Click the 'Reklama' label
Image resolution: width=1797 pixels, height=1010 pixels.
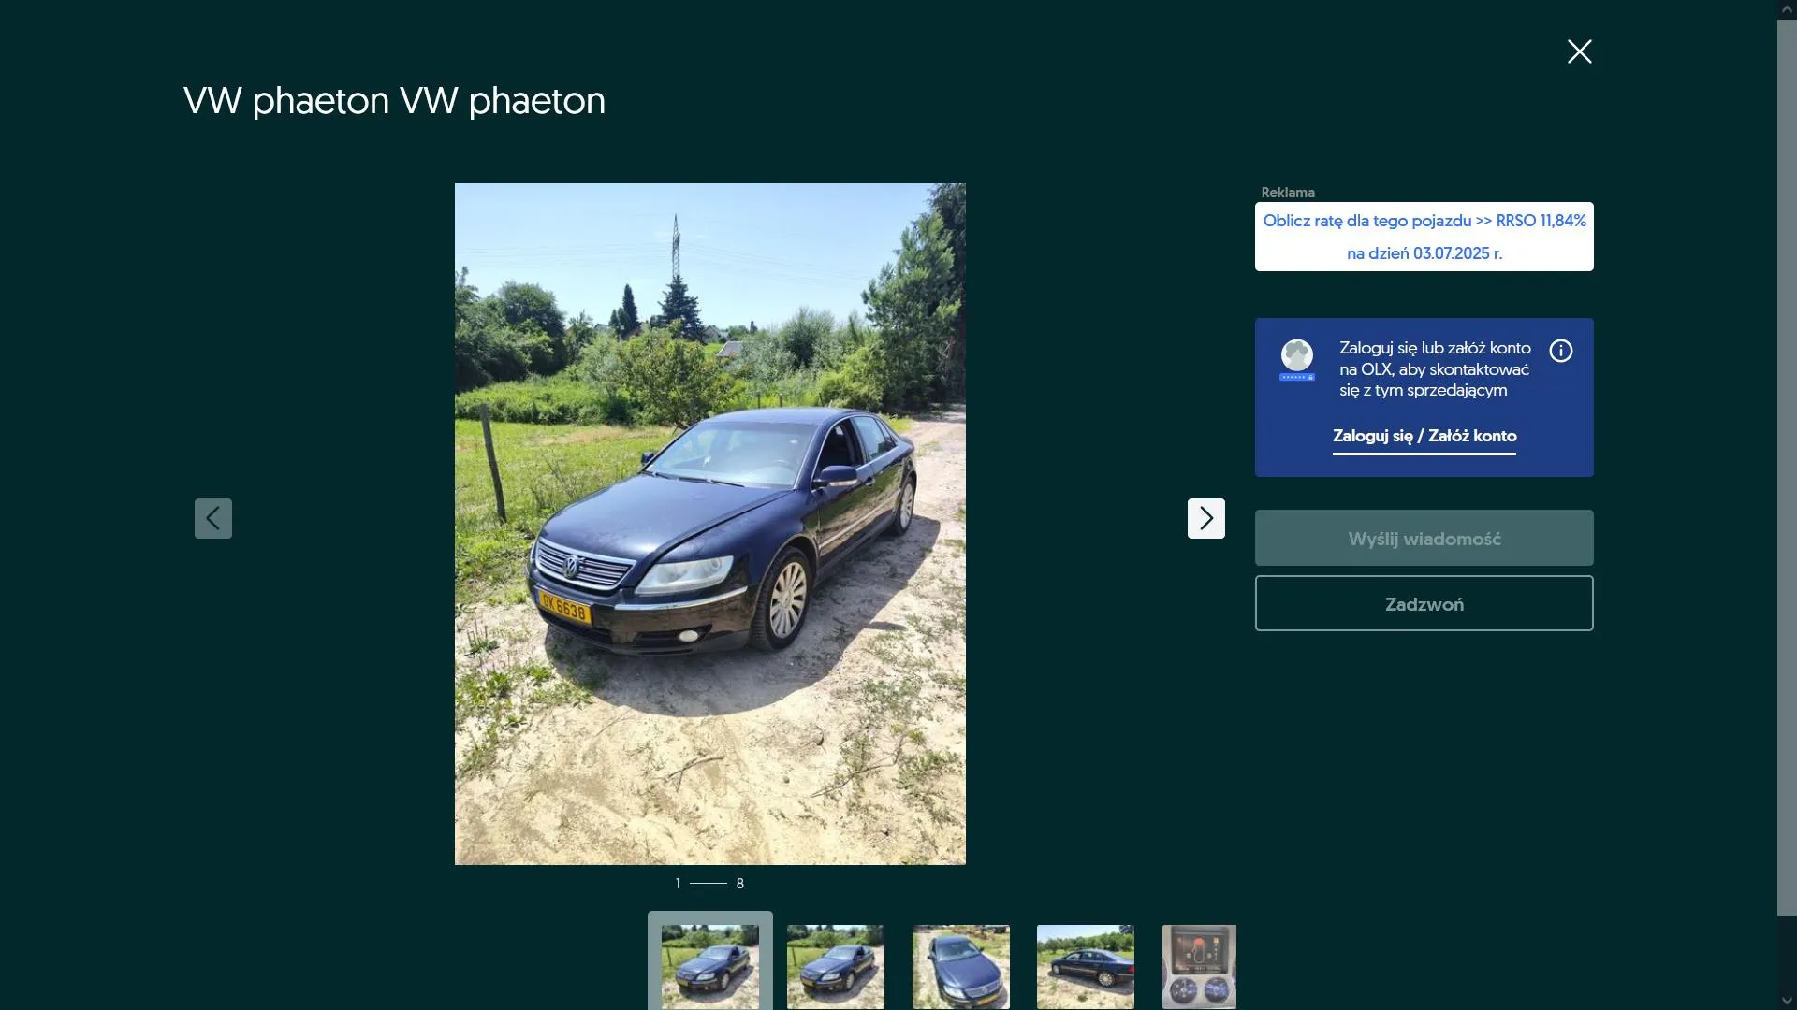tap(1287, 193)
